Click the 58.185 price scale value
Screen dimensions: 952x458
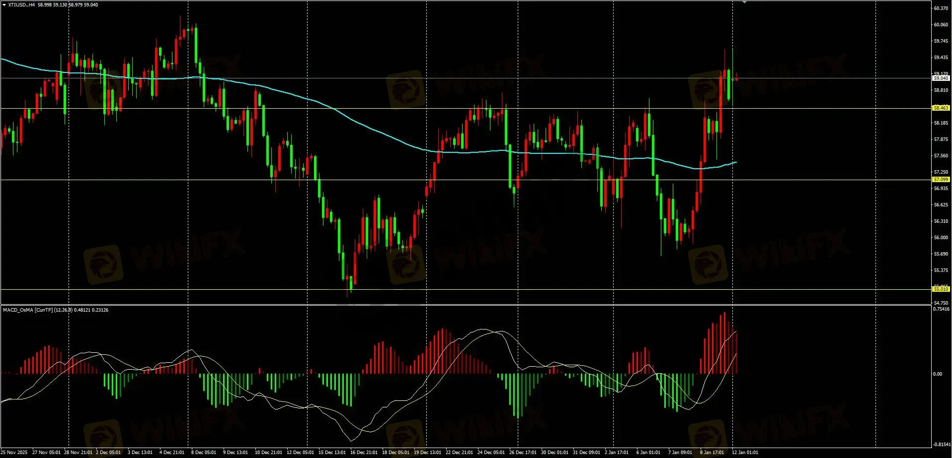point(941,123)
